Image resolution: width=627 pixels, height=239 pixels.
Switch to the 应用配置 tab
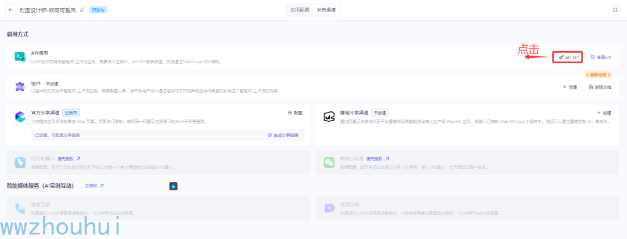300,10
